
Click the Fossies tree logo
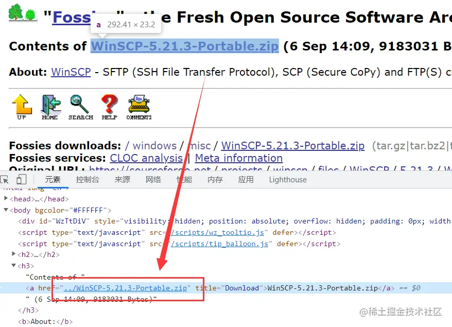23,13
